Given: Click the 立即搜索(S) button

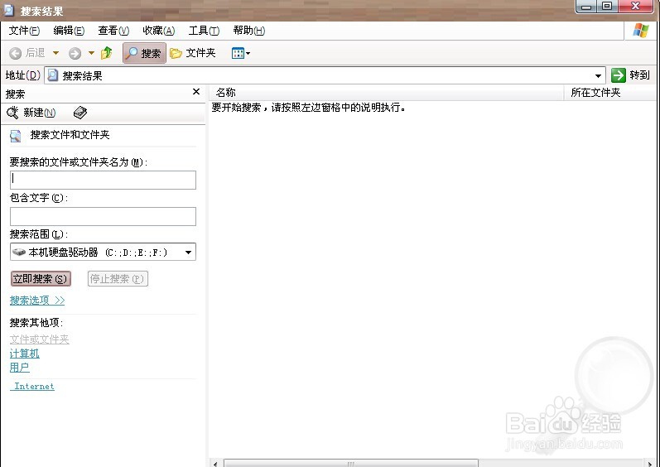Looking at the screenshot, I should [x=41, y=278].
